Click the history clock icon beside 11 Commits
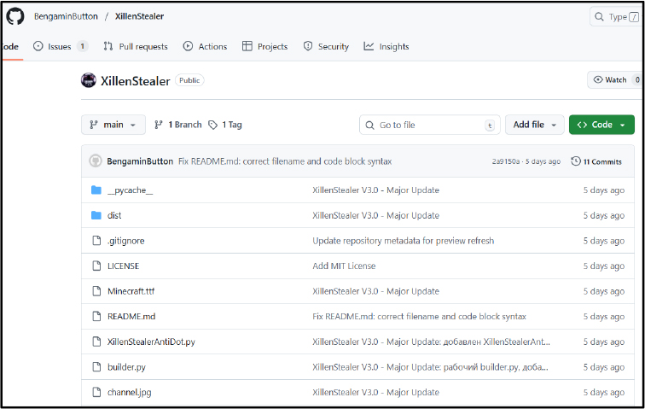 576,161
